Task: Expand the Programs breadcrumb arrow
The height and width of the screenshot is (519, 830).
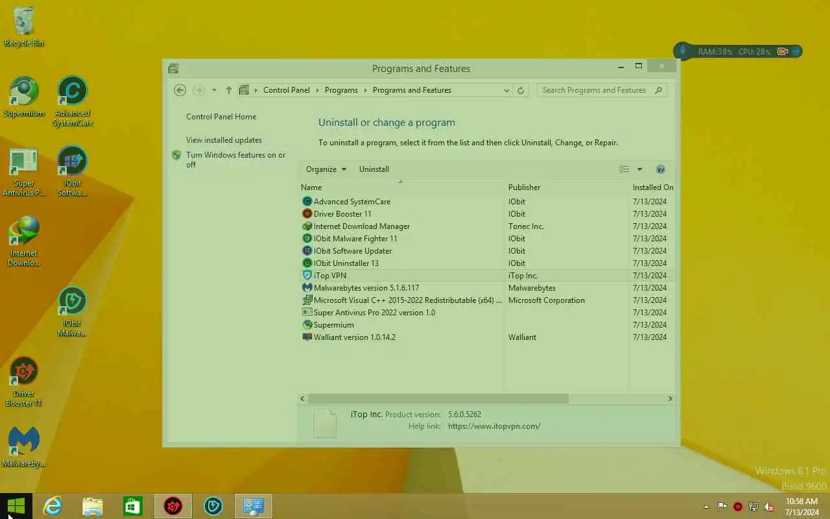Action: click(366, 90)
